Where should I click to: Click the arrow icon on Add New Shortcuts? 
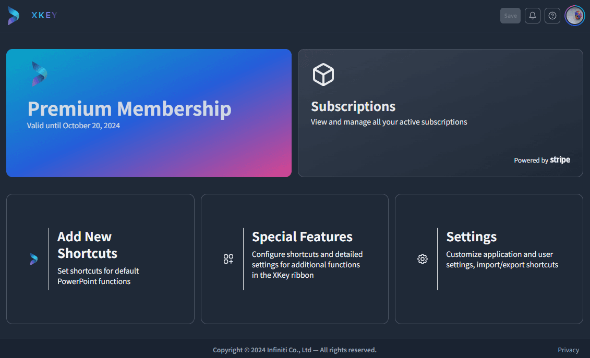tap(34, 258)
